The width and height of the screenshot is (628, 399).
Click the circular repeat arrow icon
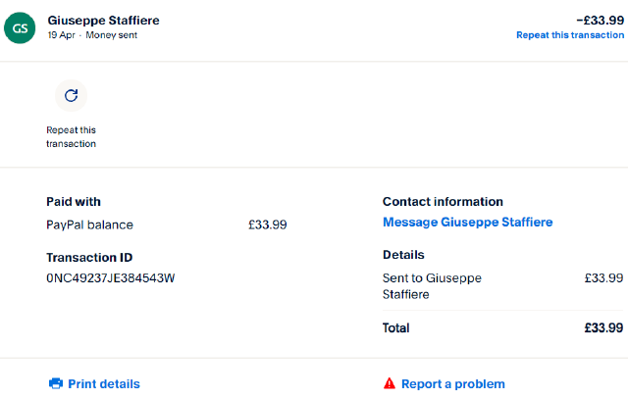tap(71, 96)
